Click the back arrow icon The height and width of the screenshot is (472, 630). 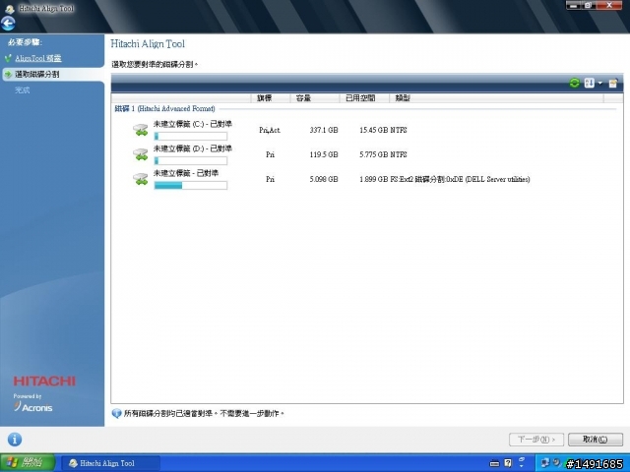click(x=8, y=24)
